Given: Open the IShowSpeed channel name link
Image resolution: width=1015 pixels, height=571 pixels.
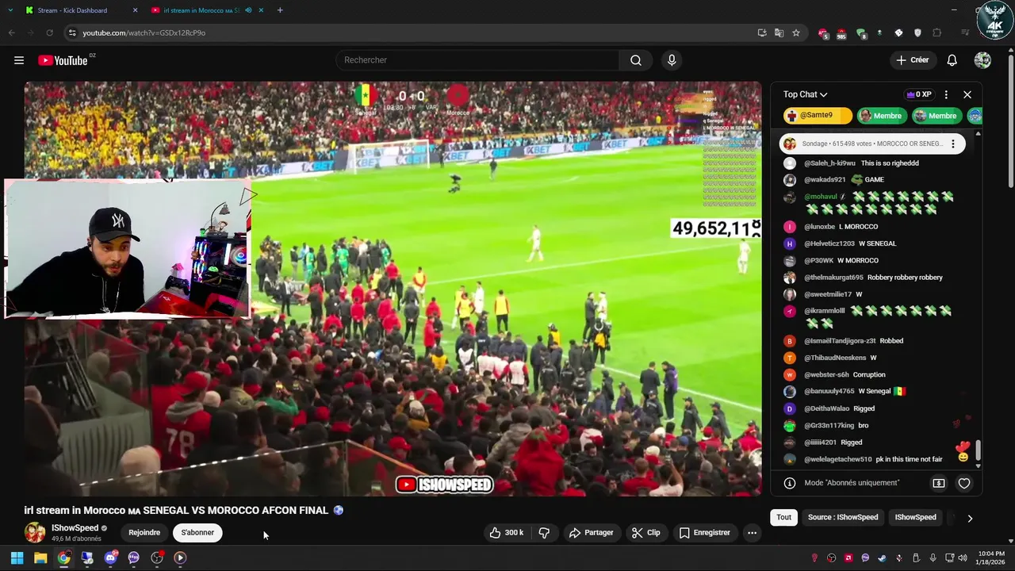Looking at the screenshot, I should coord(75,528).
